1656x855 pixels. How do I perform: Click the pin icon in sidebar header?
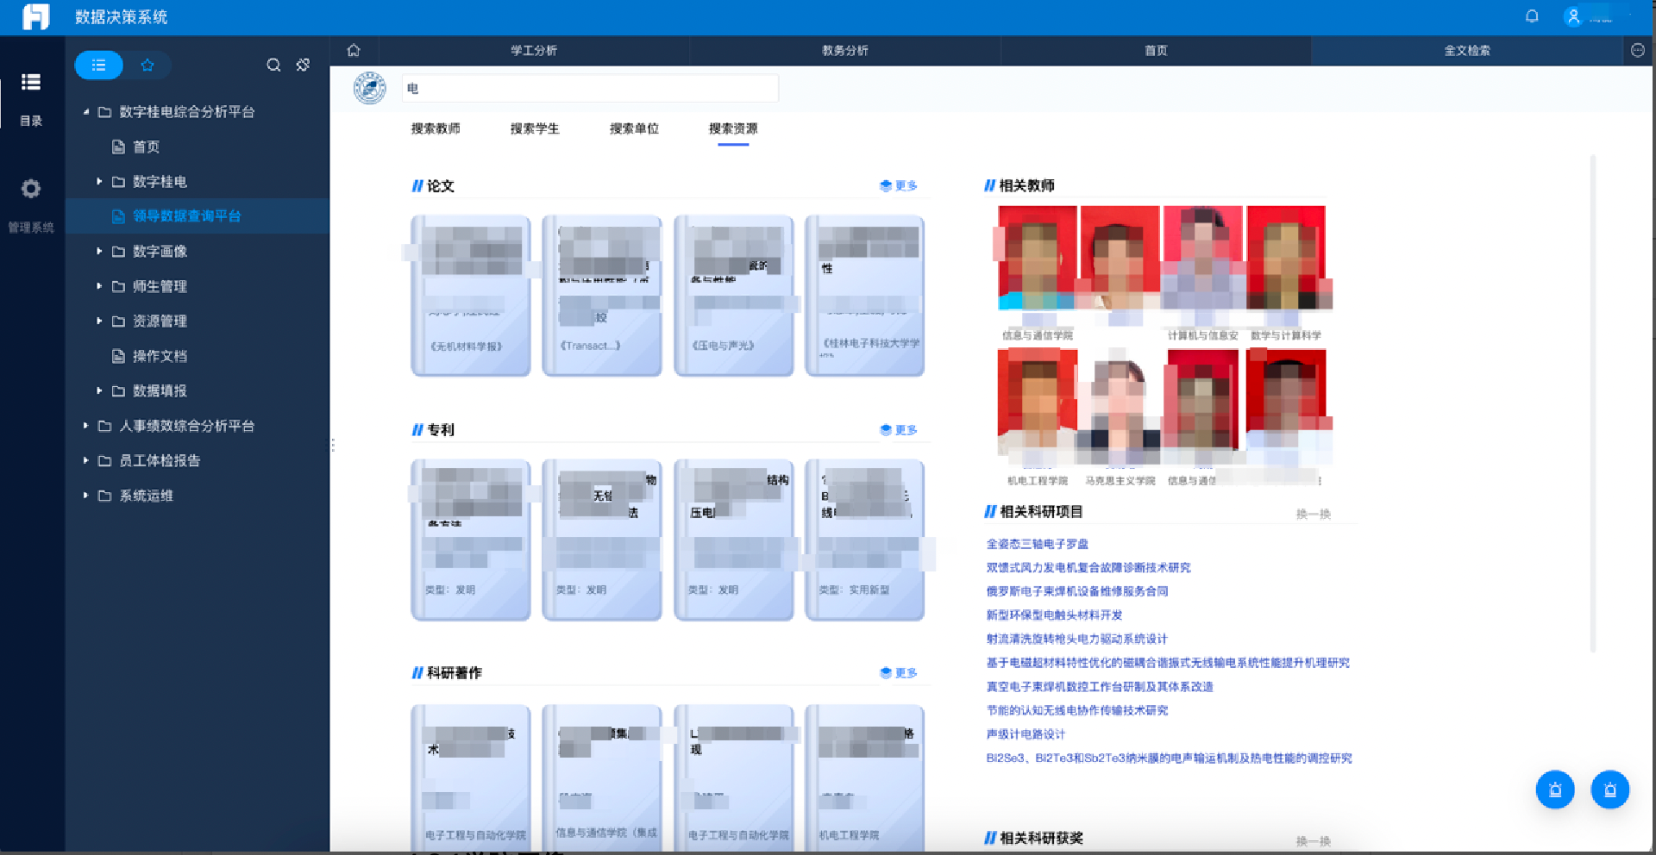pos(303,65)
